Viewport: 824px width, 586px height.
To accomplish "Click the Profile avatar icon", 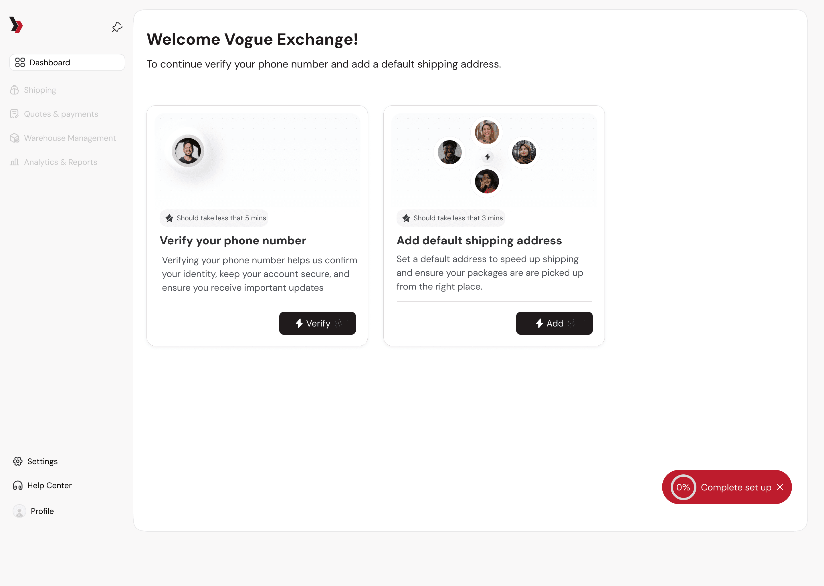I will point(19,511).
